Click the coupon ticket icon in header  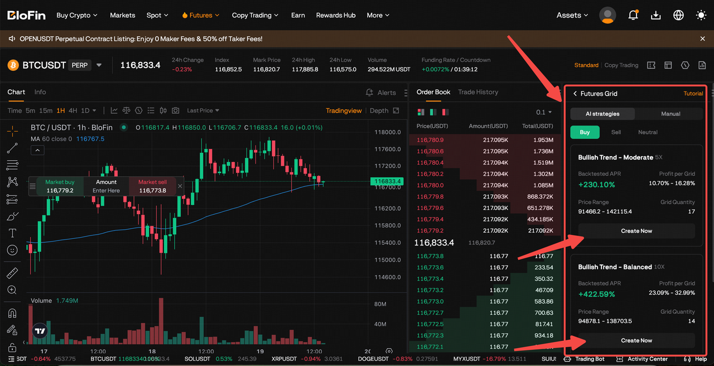[651, 65]
